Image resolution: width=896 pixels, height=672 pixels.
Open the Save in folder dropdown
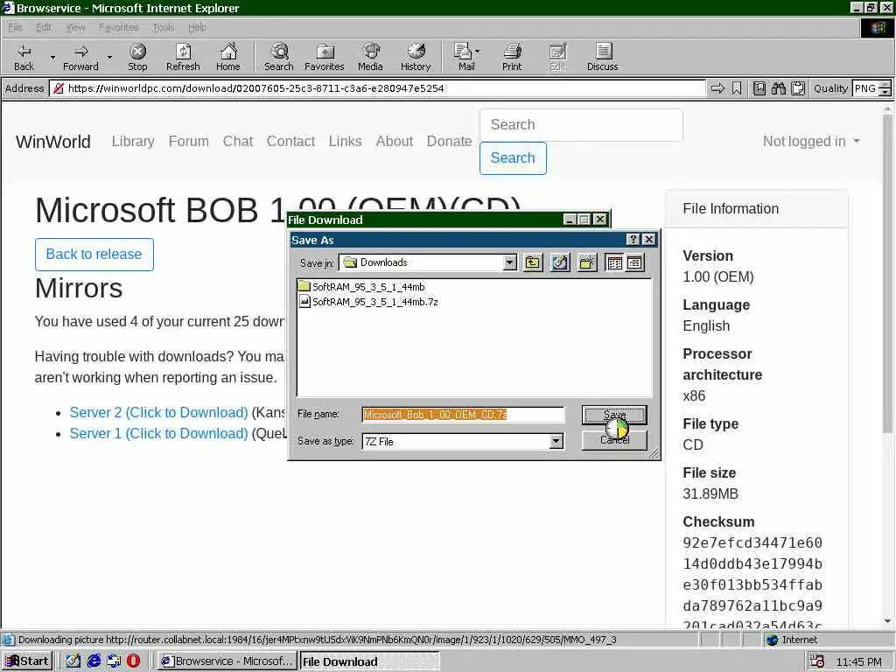point(510,262)
